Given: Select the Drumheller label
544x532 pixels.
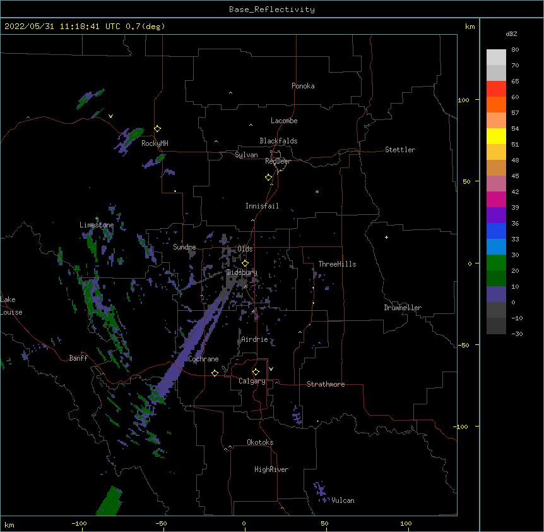Looking at the screenshot, I should [403, 308].
